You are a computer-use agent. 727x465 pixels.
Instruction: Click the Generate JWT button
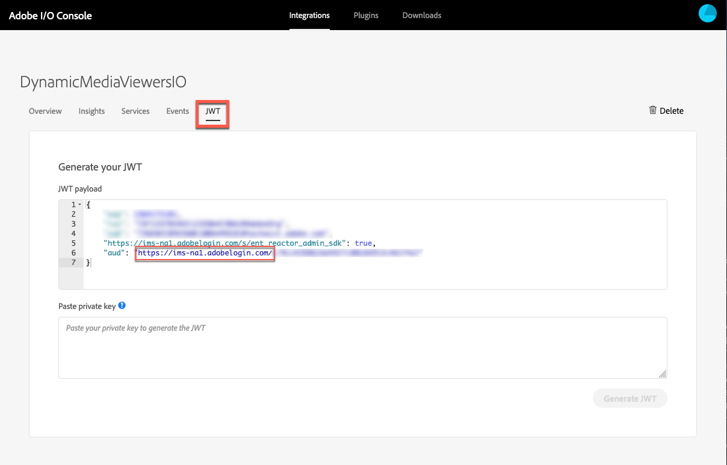(x=630, y=398)
